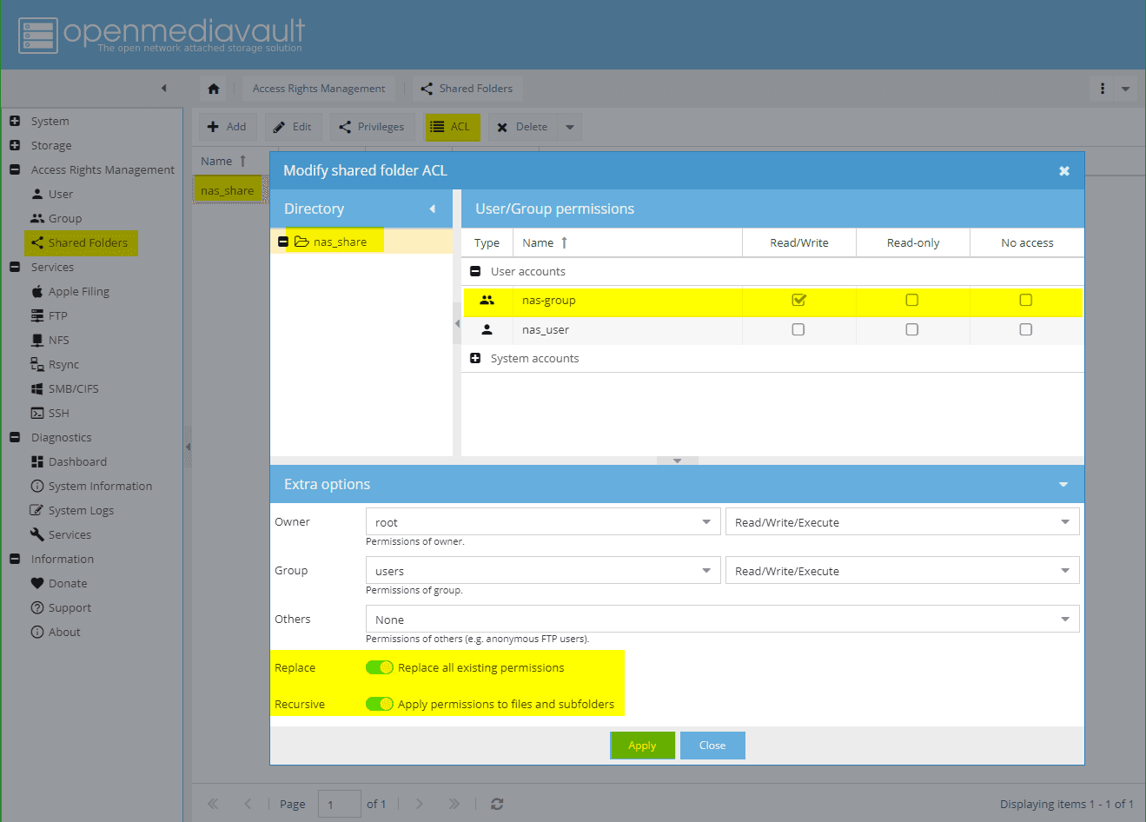Click inside the Page number field

pos(339,804)
